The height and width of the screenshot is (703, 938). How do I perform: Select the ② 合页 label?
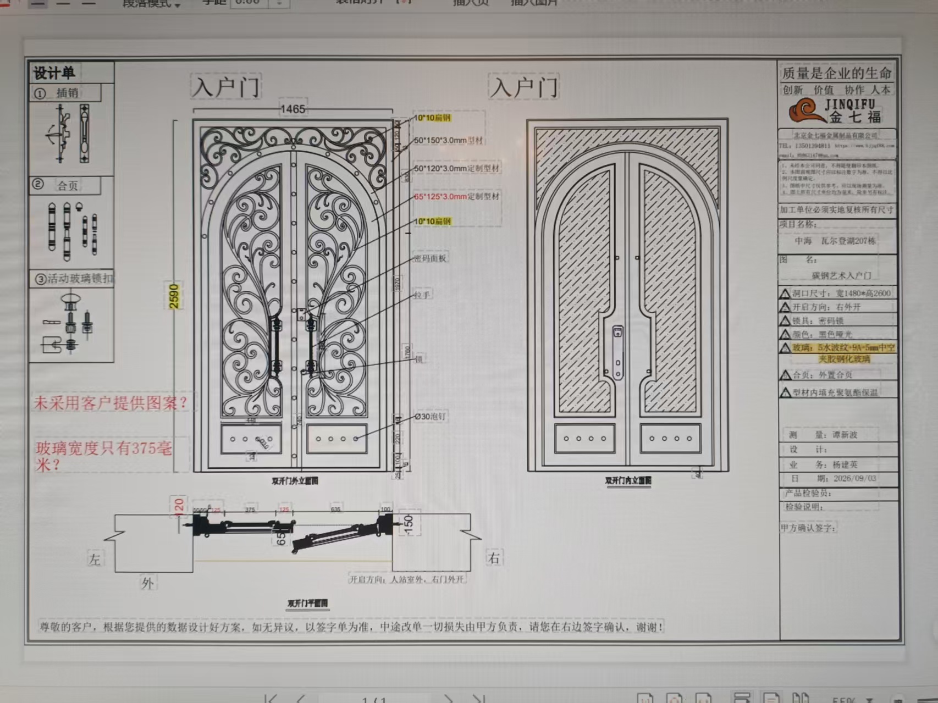[x=56, y=185]
